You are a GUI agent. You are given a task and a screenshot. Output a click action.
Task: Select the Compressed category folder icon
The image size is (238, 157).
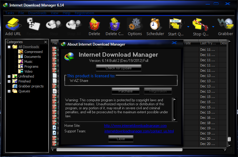pos(21,52)
